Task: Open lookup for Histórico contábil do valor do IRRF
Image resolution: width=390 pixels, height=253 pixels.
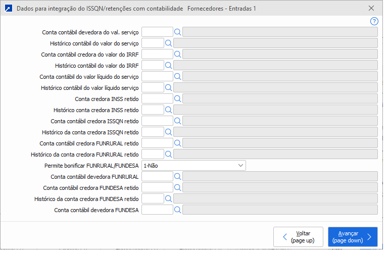Action: click(x=169, y=65)
